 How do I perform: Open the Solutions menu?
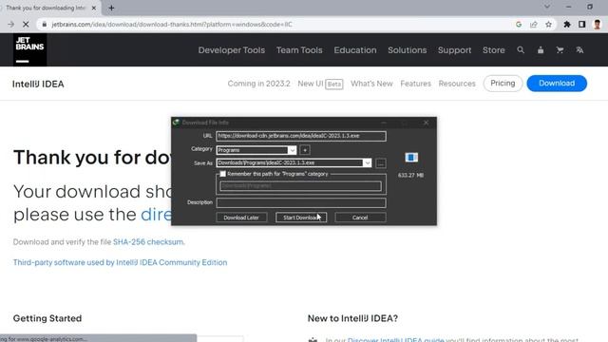408,50
